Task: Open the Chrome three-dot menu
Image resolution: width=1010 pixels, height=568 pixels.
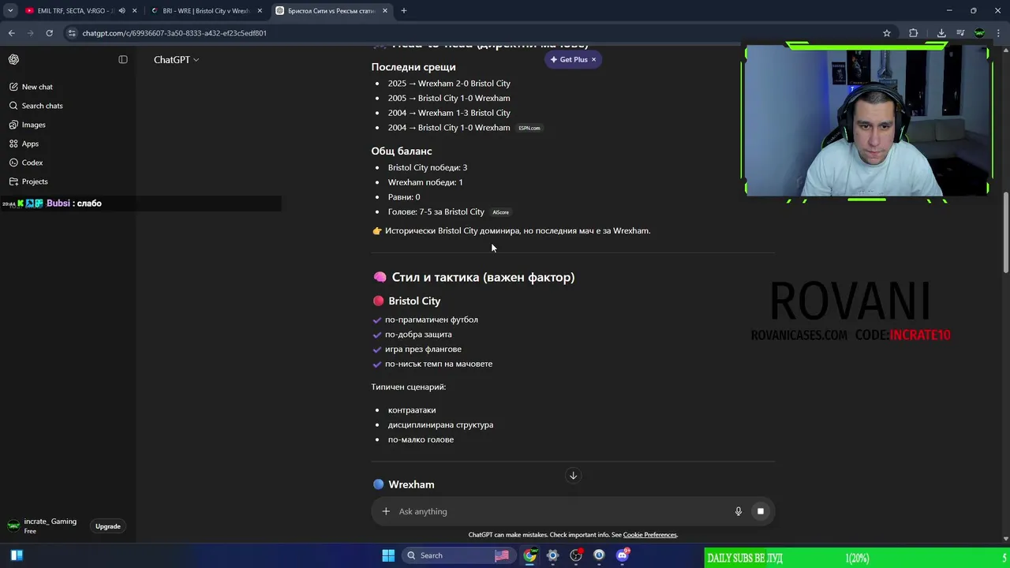Action: (999, 33)
